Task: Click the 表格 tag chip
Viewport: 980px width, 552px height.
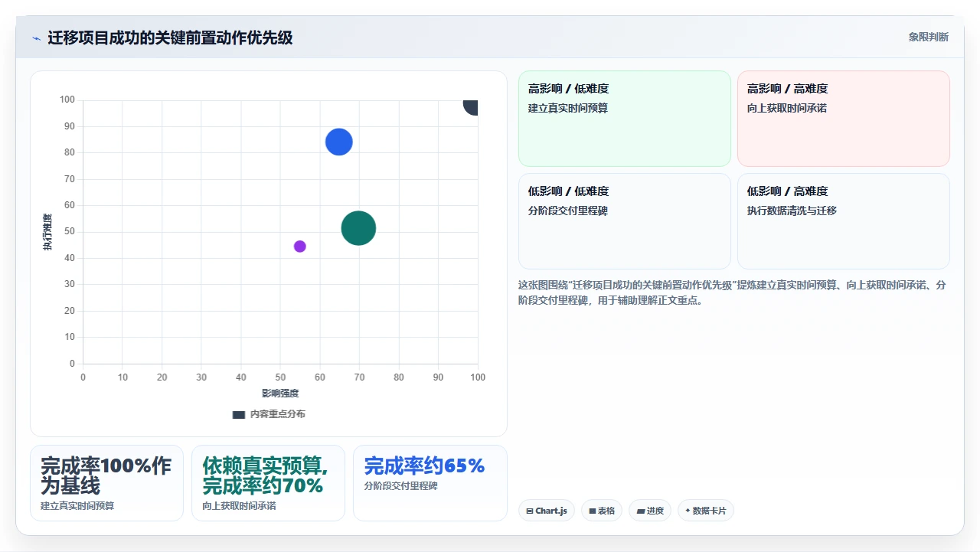Action: click(602, 511)
